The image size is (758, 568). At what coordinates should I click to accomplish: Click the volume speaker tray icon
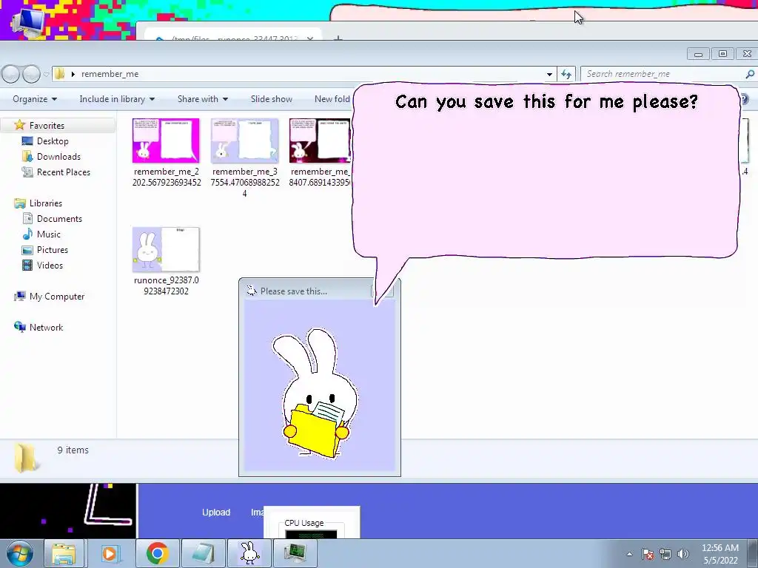pyautogui.click(x=683, y=554)
